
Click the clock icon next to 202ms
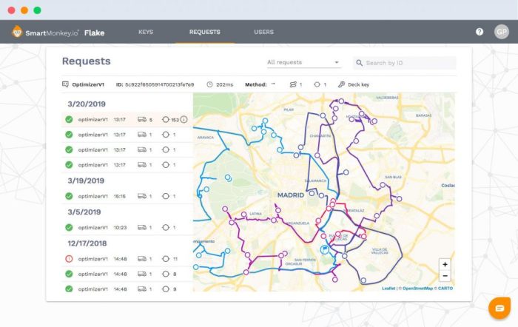209,84
